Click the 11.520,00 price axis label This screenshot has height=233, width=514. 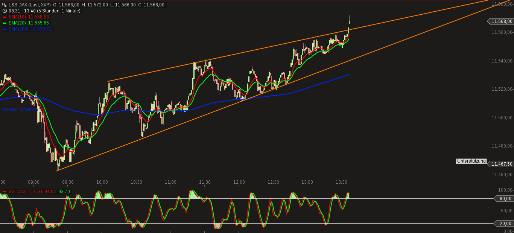coord(502,90)
